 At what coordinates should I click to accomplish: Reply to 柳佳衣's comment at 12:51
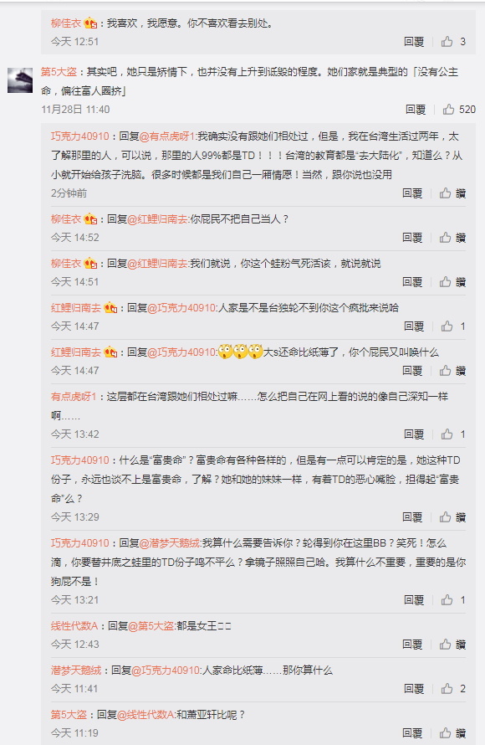click(414, 42)
